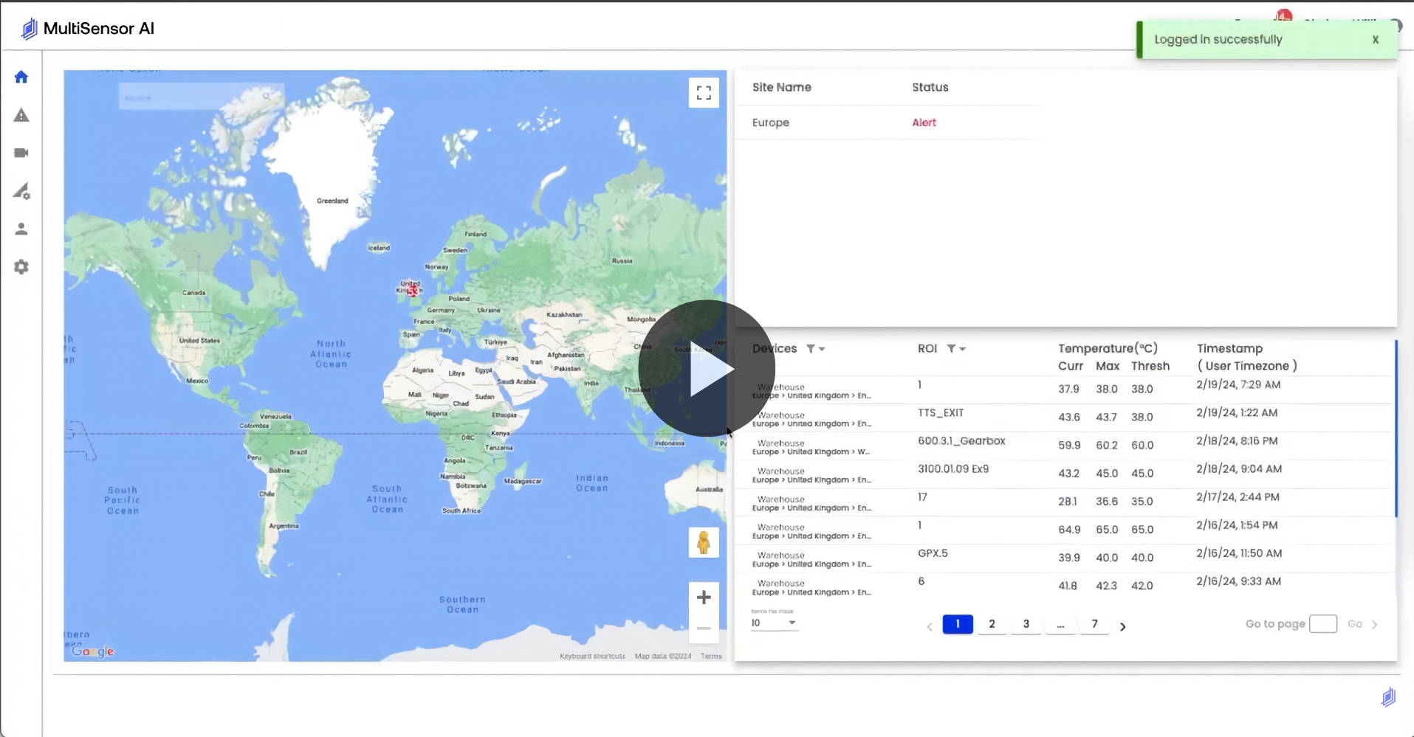
Task: Open the Devices column filter dropdown
Action: point(814,349)
